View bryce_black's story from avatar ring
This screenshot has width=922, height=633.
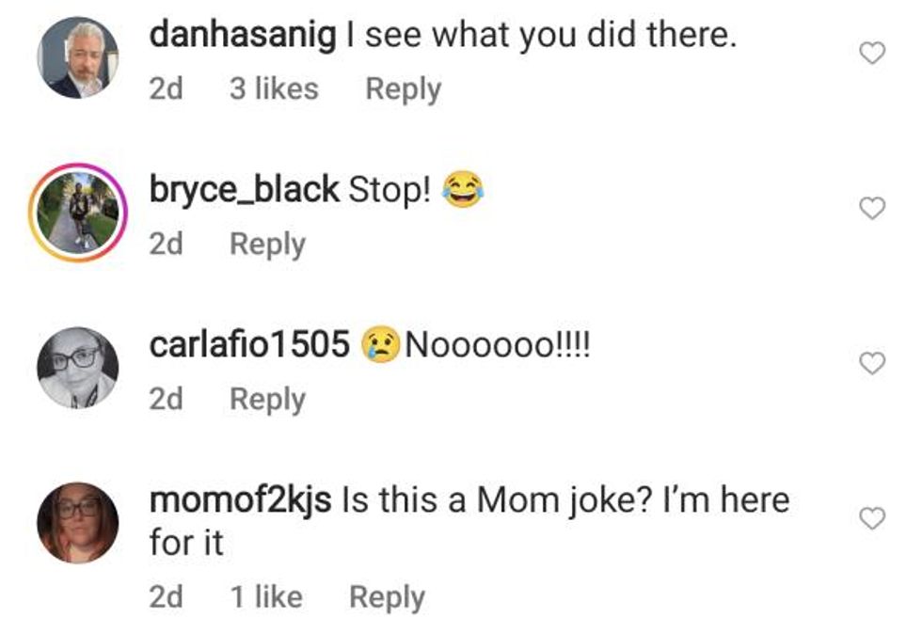78,213
